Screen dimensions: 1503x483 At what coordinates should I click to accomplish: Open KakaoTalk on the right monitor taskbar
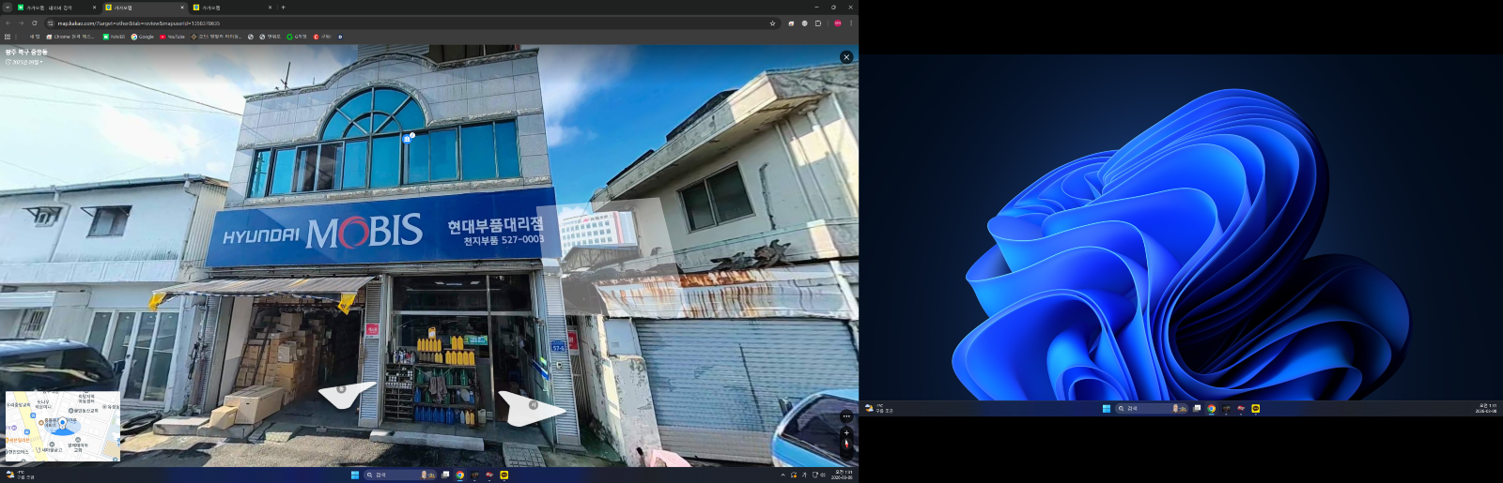pos(1256,409)
